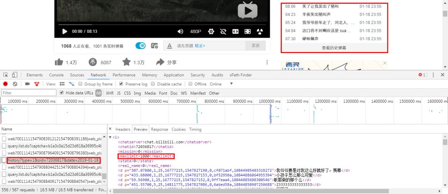Screen dimensions: 448x194
Task: Check the Group by frame option
Action: pos(80,84)
